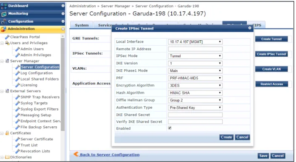Viewport: 296px width, 162px height.
Task: Click wrench icon beside Revocation Lists
Action: pos(18,151)
